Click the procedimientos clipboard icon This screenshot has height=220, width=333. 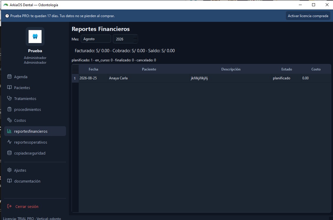(x=9, y=109)
